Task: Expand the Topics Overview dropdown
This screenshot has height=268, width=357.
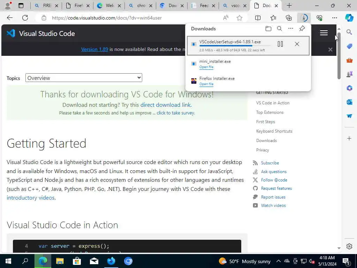Action: click(x=84, y=78)
